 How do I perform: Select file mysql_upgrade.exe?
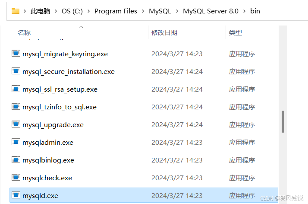53,125
